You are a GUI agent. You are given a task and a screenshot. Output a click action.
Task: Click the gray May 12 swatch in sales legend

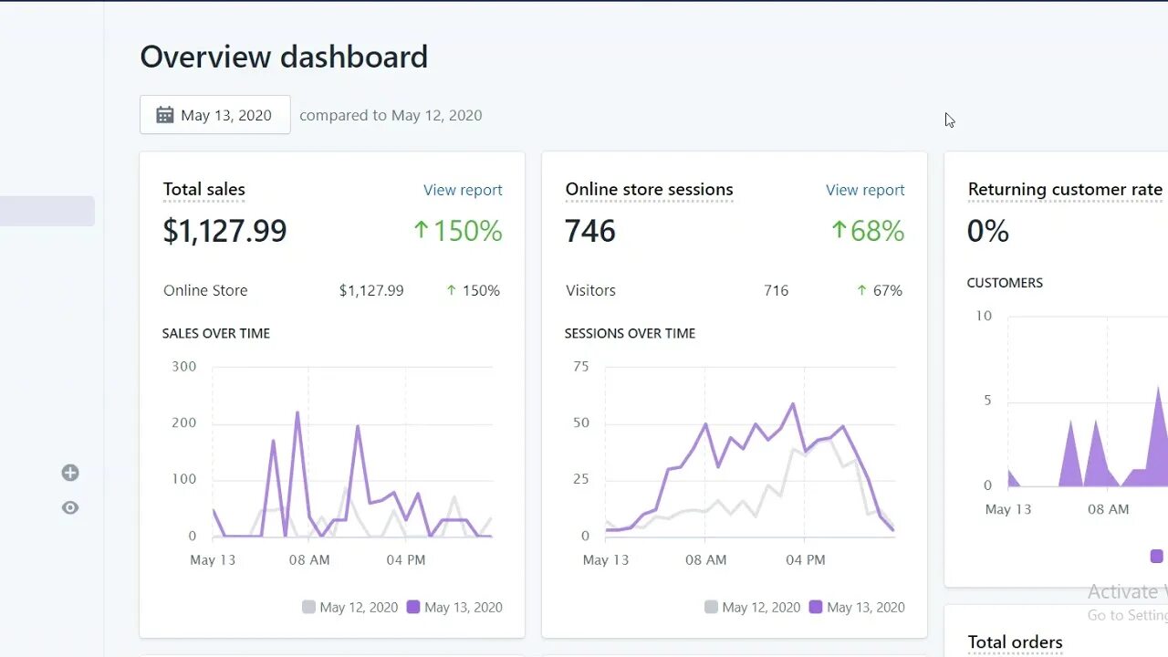308,607
